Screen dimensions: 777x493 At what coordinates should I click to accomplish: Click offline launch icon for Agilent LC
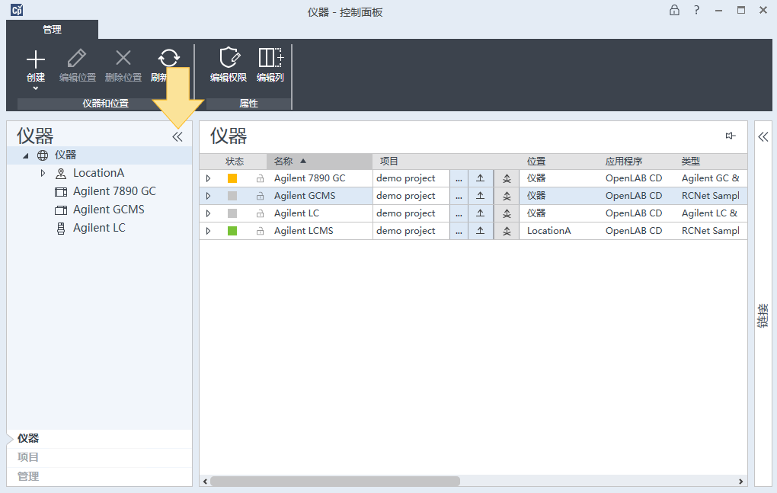click(507, 213)
